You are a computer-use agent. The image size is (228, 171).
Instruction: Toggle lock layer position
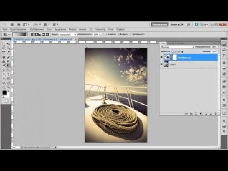[179, 51]
